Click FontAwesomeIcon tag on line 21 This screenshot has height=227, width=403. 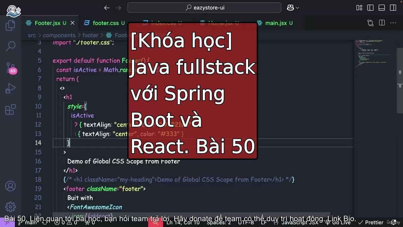pyautogui.click(x=94, y=207)
